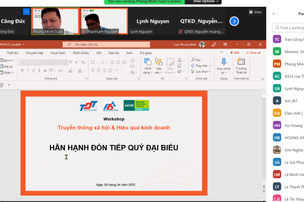Click the Find (Tìm) magnifier icon
Screen dimensions: 304x202
[x=193, y=60]
